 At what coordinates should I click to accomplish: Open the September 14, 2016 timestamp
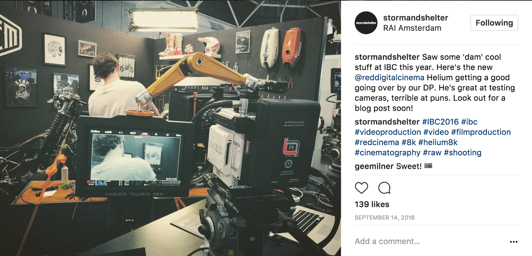[x=385, y=218]
